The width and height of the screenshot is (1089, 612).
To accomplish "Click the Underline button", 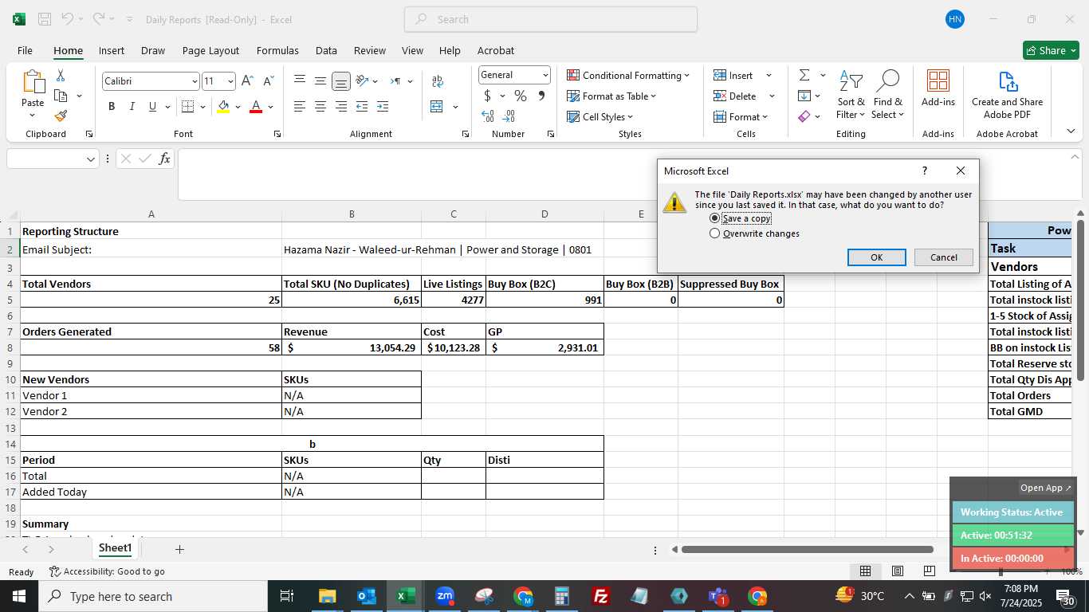I will (x=152, y=106).
